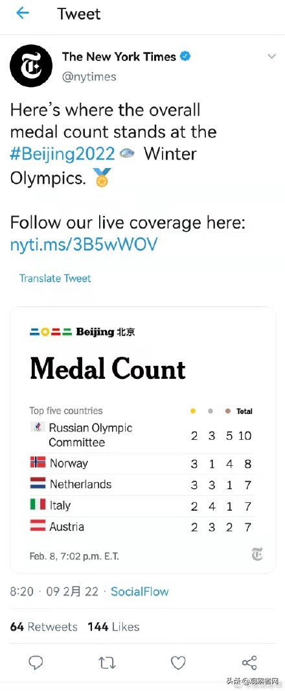
Task: Tap the gold medal emoji
Action: coord(102,177)
